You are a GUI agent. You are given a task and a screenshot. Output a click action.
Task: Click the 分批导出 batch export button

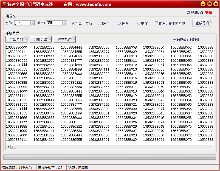40,39
